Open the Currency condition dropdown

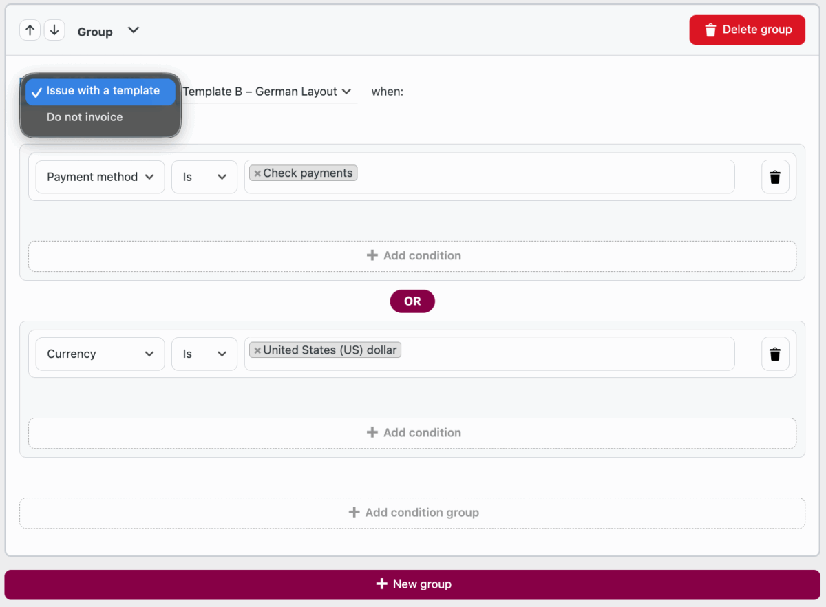click(100, 354)
